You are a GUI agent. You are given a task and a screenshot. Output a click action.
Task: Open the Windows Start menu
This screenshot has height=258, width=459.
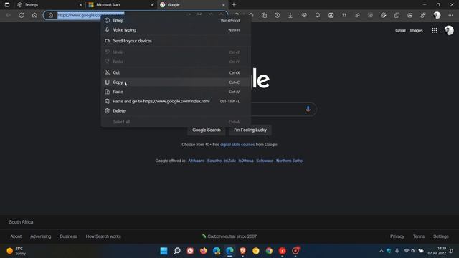pos(164,251)
